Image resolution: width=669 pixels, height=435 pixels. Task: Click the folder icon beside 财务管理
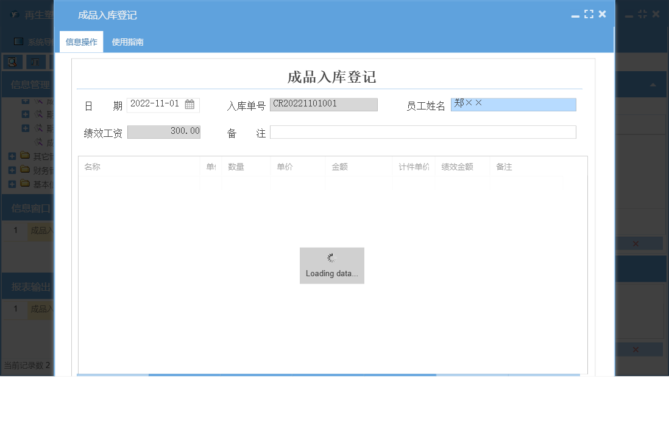pos(25,169)
